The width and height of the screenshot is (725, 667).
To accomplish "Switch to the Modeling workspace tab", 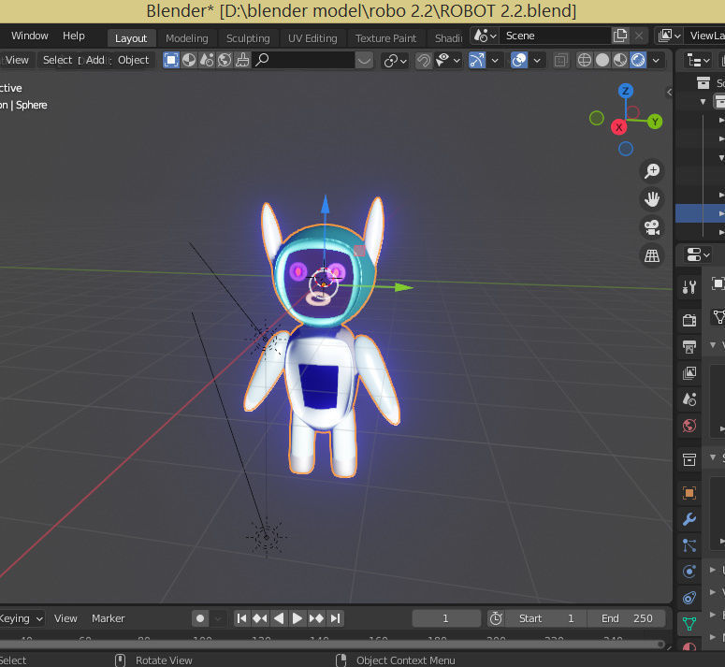I will 187,38.
